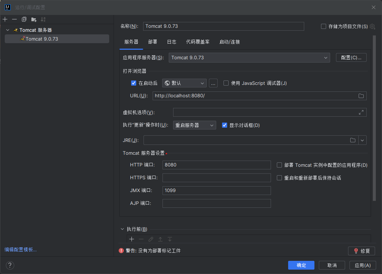Click the 名称 name input field
The image size is (382, 274).
[224, 26]
